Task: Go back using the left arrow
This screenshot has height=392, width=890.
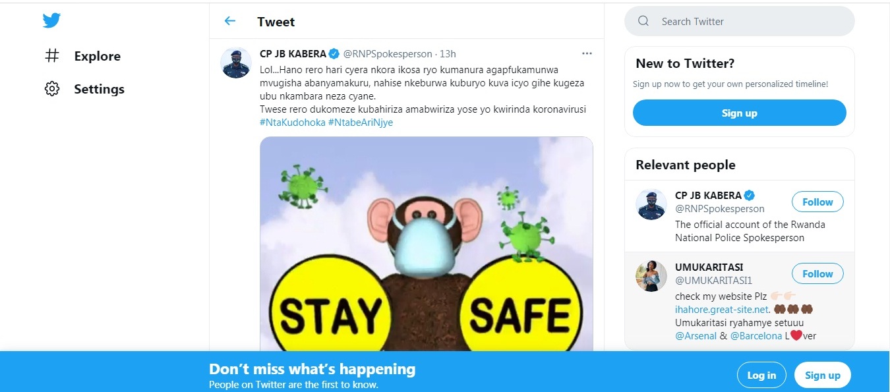Action: click(x=229, y=21)
